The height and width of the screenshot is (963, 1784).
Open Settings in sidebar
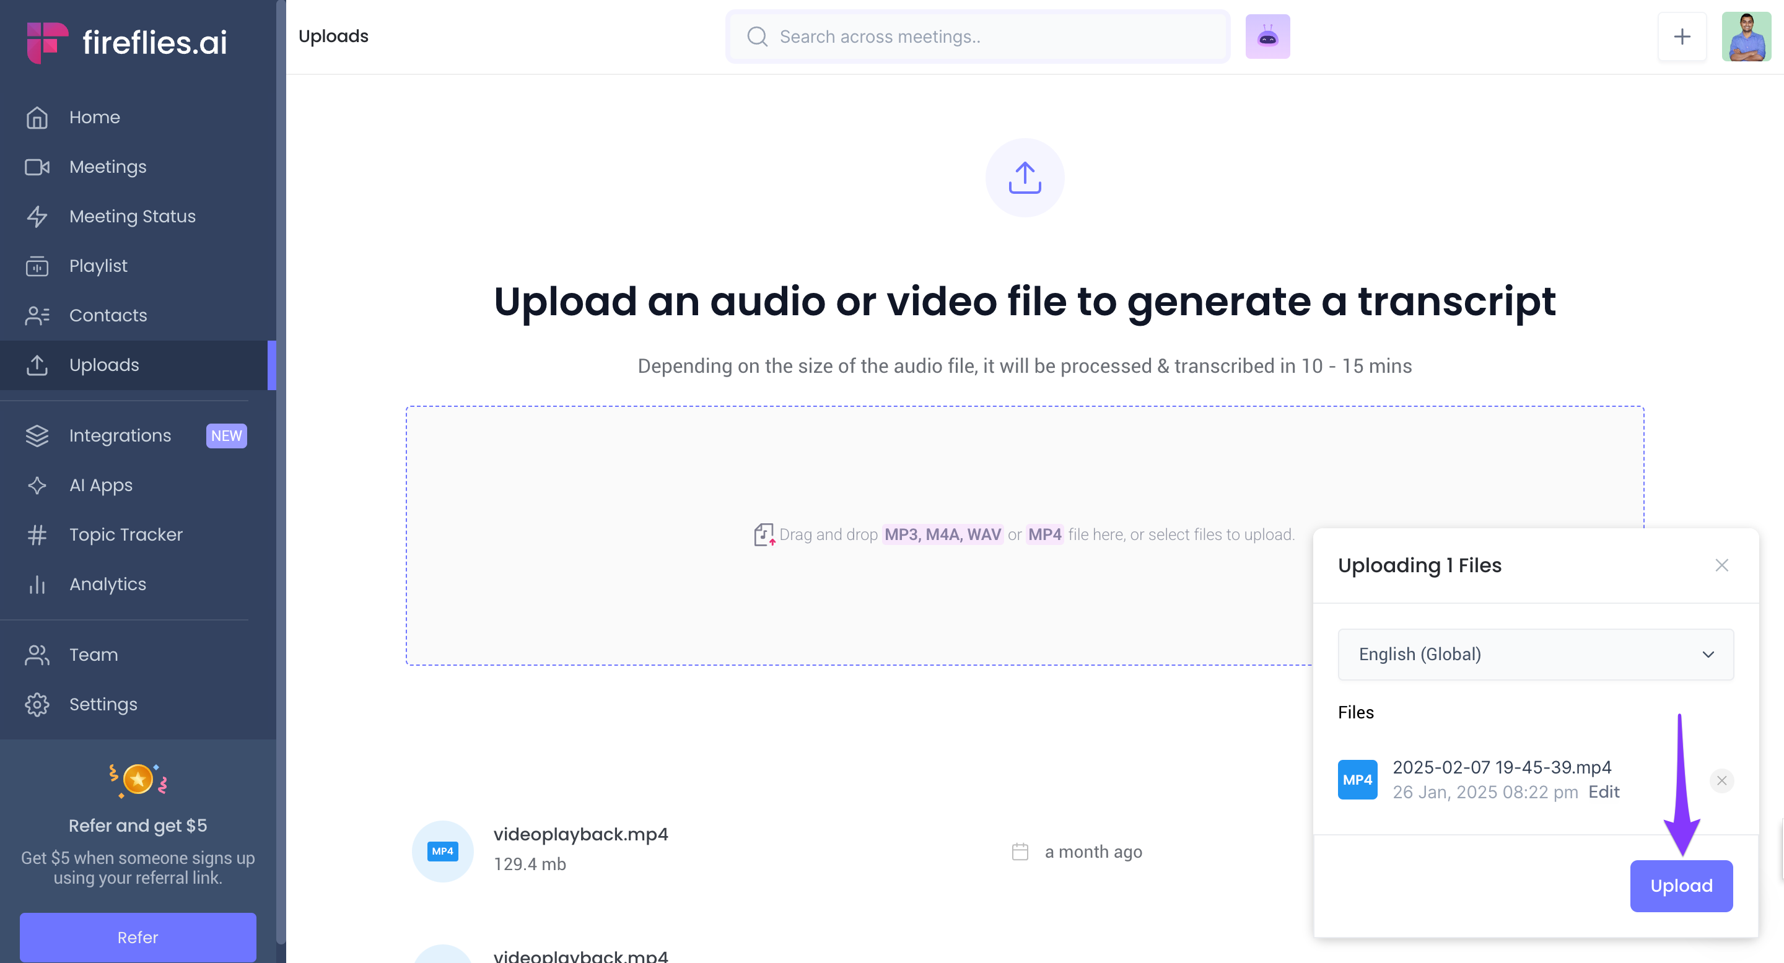[x=102, y=704]
